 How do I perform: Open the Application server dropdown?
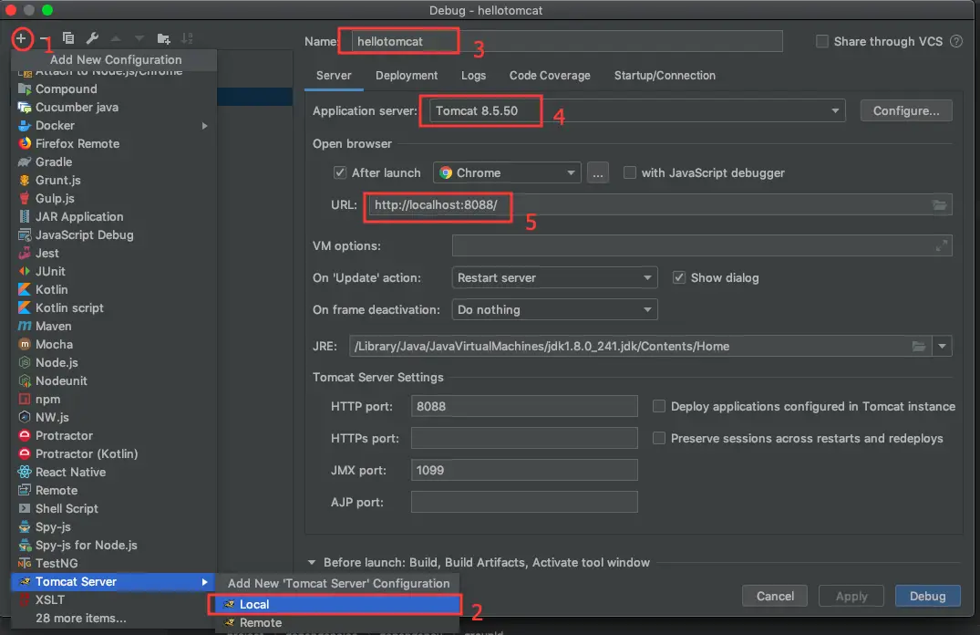coord(637,110)
